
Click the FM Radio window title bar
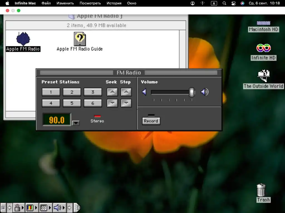(129, 73)
